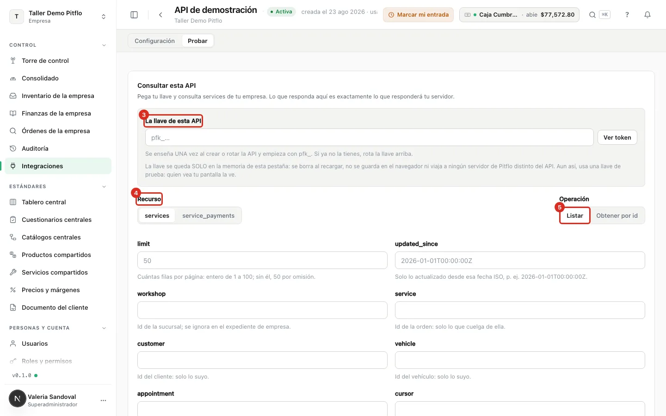Focus the workshop input field
666x416 pixels.
[x=262, y=310]
